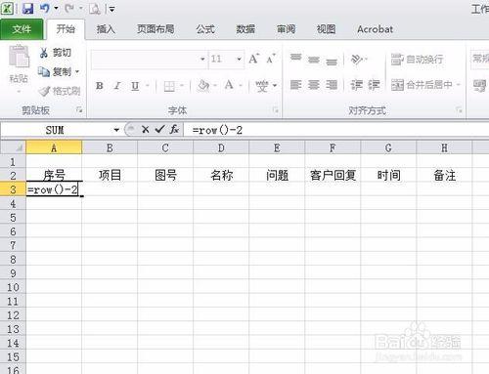This screenshot has height=374, width=489.
Task: Open Merge and Center dropdown arrow
Action: point(458,85)
